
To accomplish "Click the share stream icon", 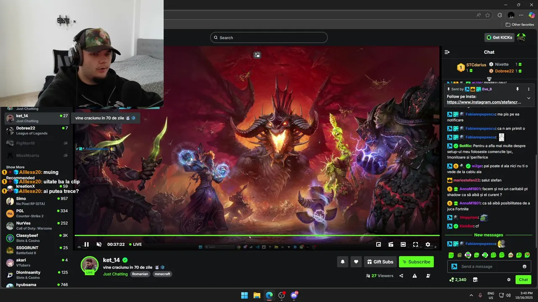I will (401, 276).
